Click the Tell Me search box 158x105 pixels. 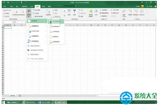pos(65,6)
